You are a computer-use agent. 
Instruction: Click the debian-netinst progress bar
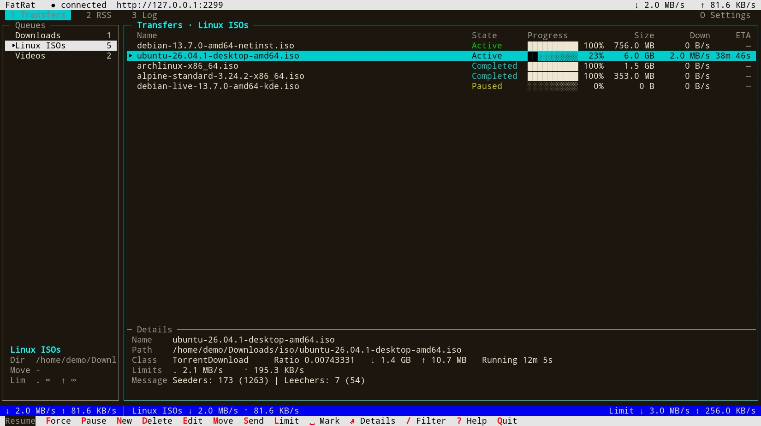[x=553, y=46]
